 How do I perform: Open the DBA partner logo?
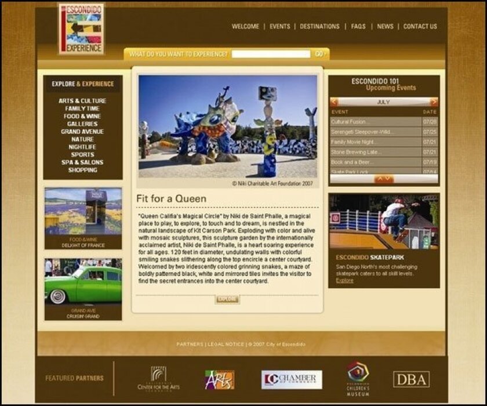click(412, 379)
